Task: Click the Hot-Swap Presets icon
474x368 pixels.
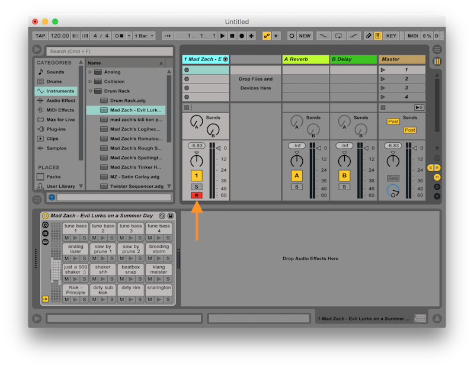Action: tap(162, 216)
